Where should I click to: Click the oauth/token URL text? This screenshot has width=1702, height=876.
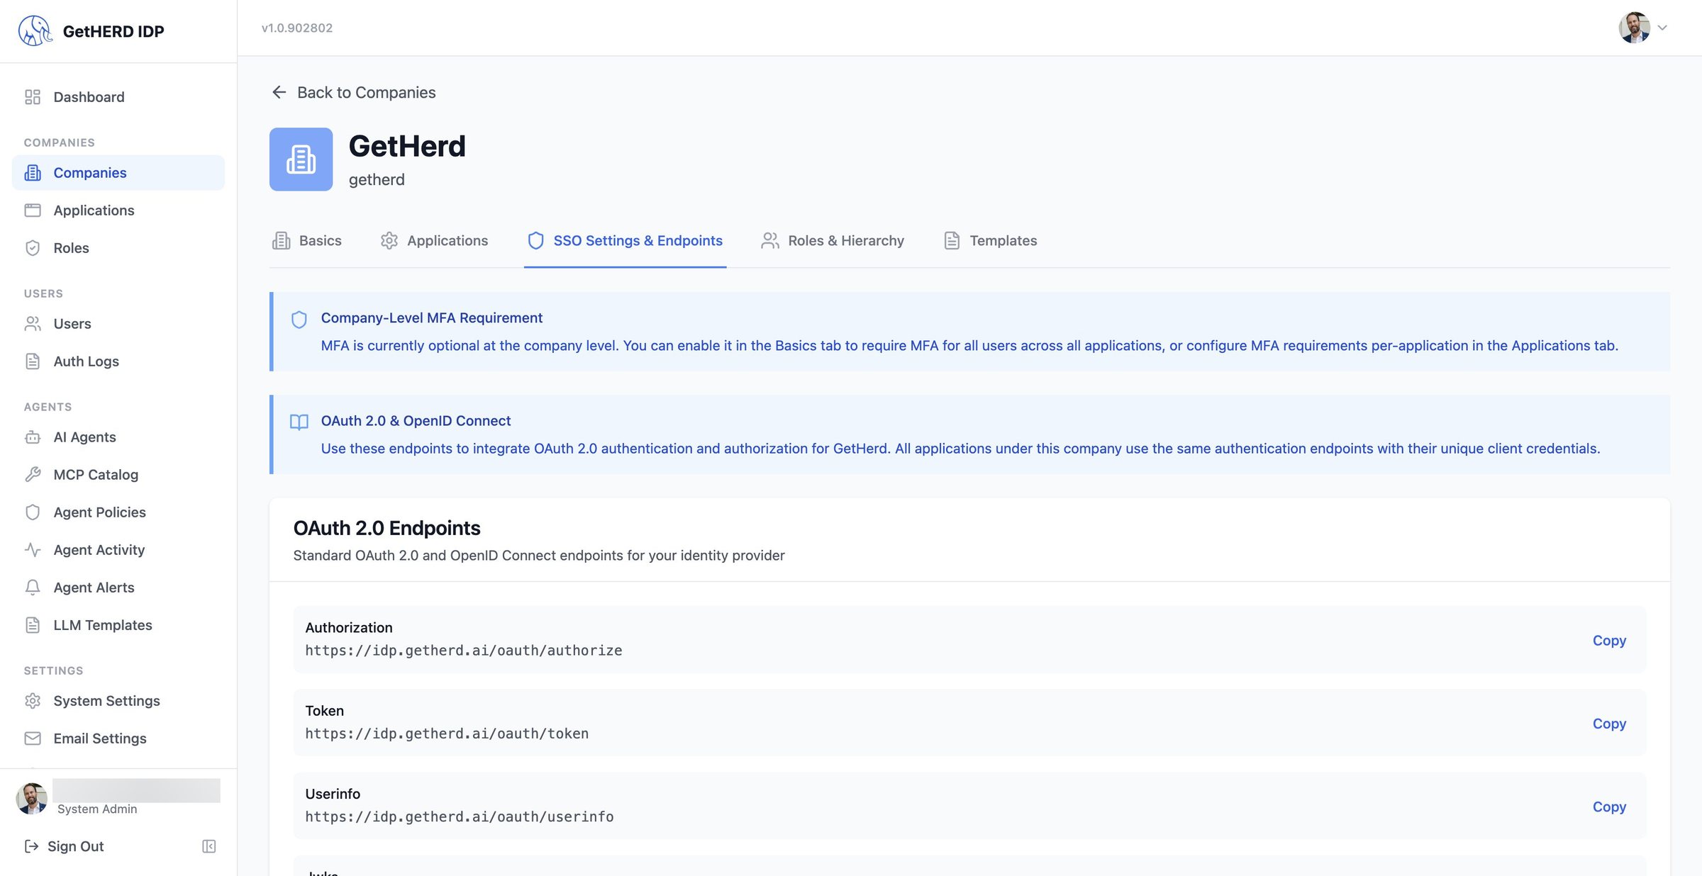[x=447, y=734]
